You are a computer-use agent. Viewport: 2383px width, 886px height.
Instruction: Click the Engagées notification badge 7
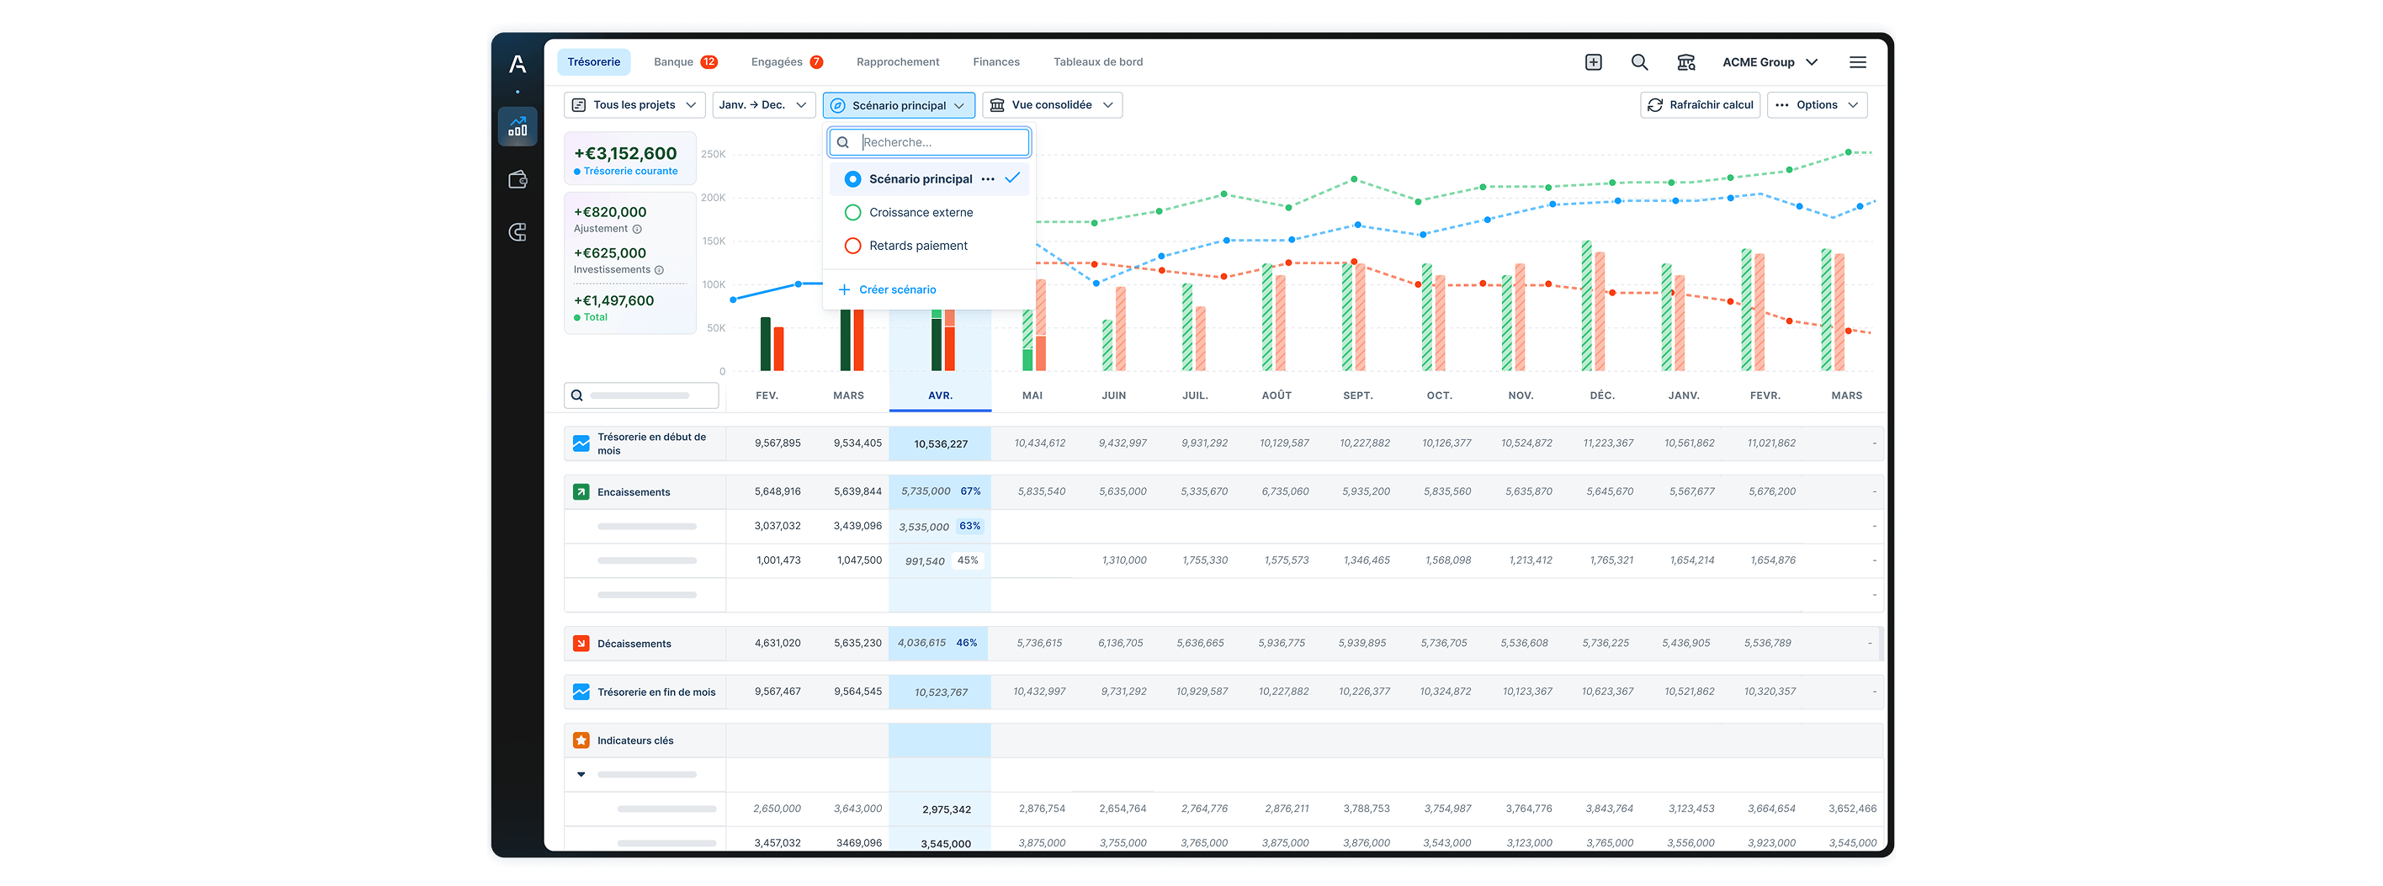816,62
